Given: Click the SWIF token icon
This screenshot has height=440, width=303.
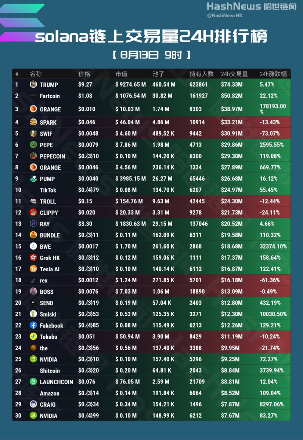Looking at the screenshot, I should [x=33, y=133].
